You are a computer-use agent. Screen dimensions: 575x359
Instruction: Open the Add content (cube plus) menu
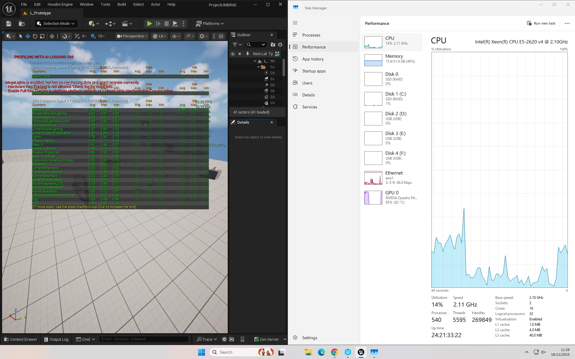coord(94,24)
